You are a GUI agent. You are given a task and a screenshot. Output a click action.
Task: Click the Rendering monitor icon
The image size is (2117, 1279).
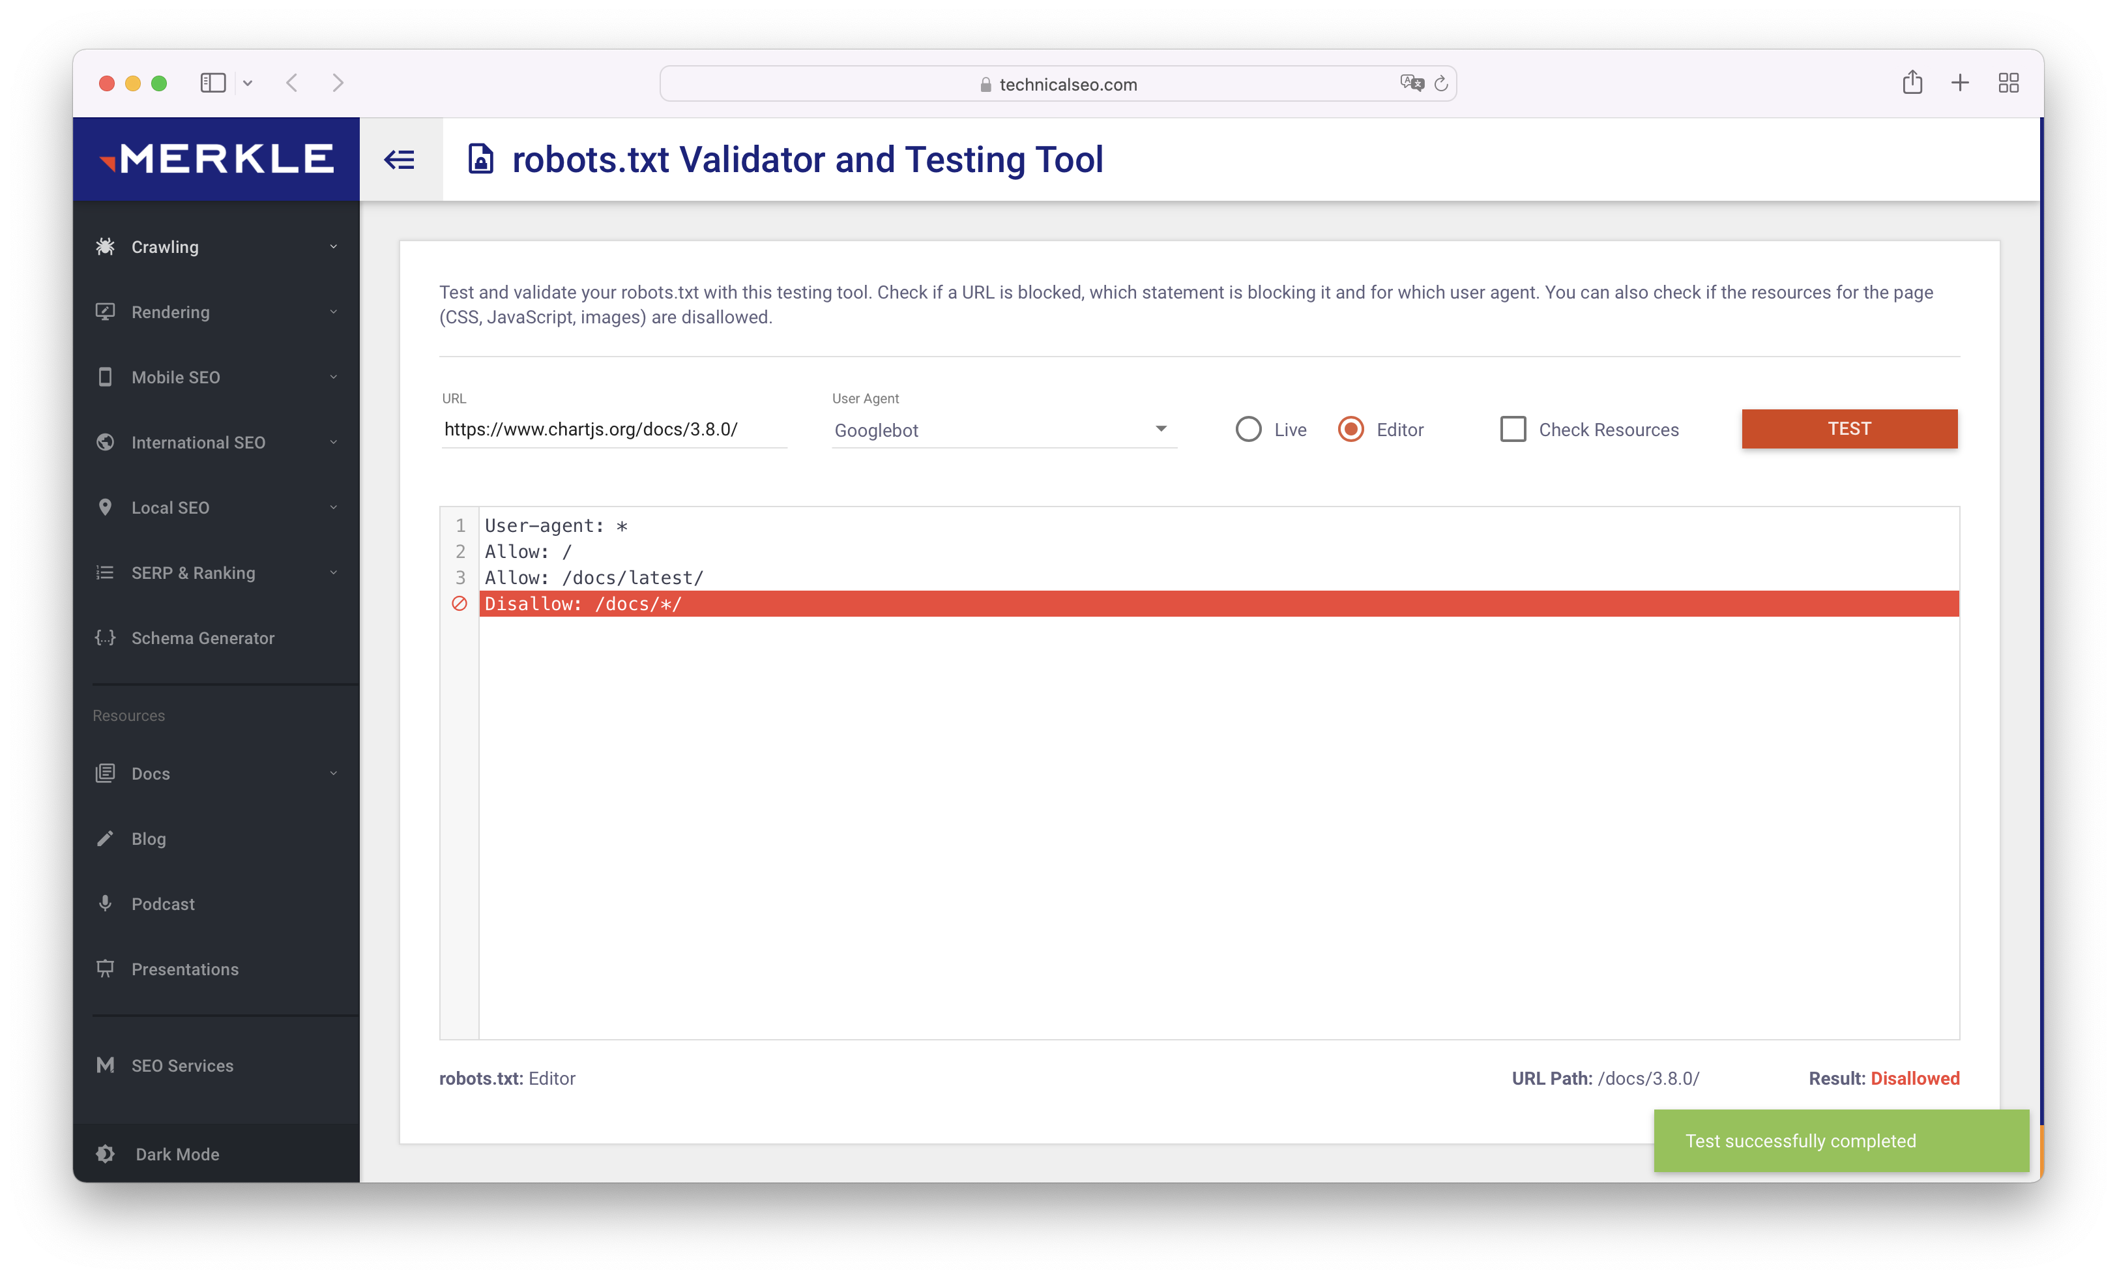click(x=105, y=311)
